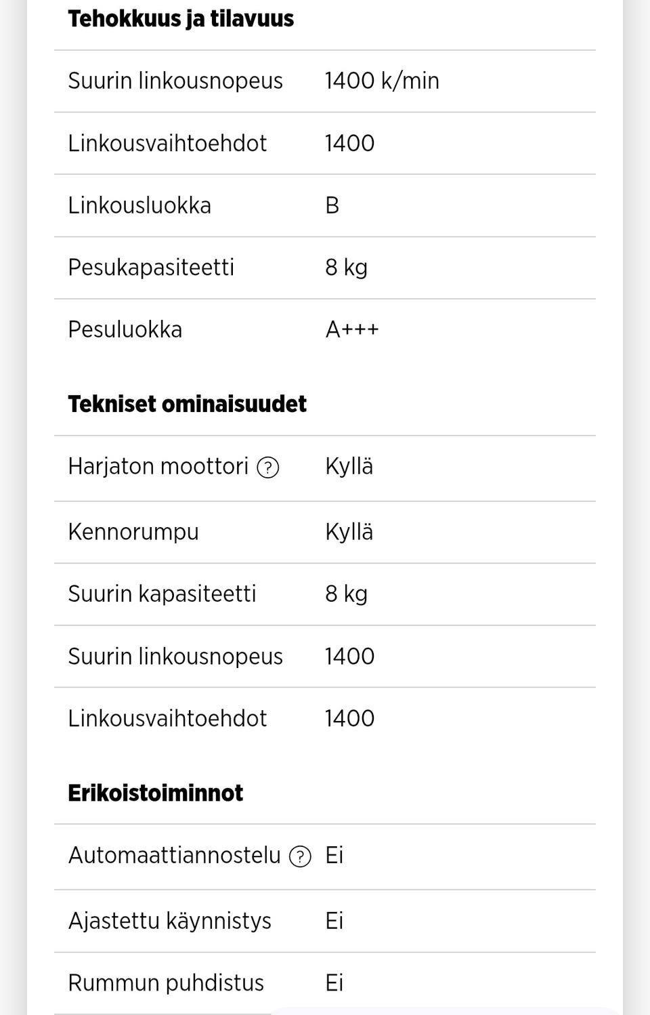Click the 1400 k/min value
The image size is (650, 1015).
[382, 81]
